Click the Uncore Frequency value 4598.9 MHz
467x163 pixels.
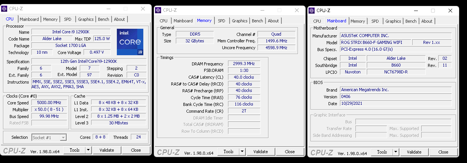pyautogui.click(x=276, y=48)
